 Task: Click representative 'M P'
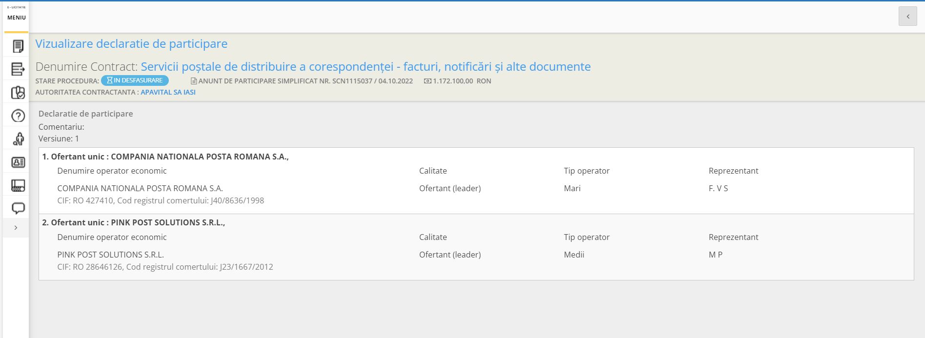(x=716, y=255)
